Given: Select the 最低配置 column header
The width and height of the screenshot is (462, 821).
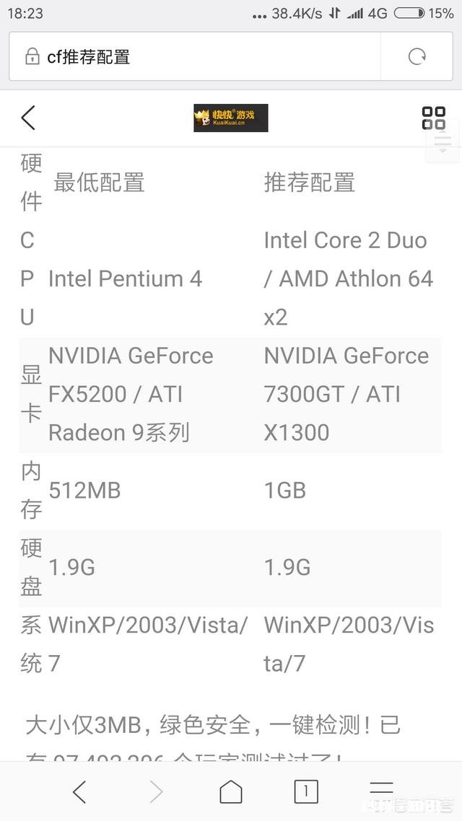Looking at the screenshot, I should point(99,183).
